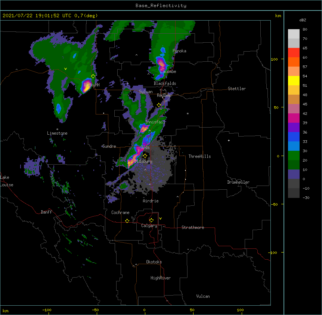Select the HighRiver city label
The height and width of the screenshot is (315, 322).
[161, 278]
